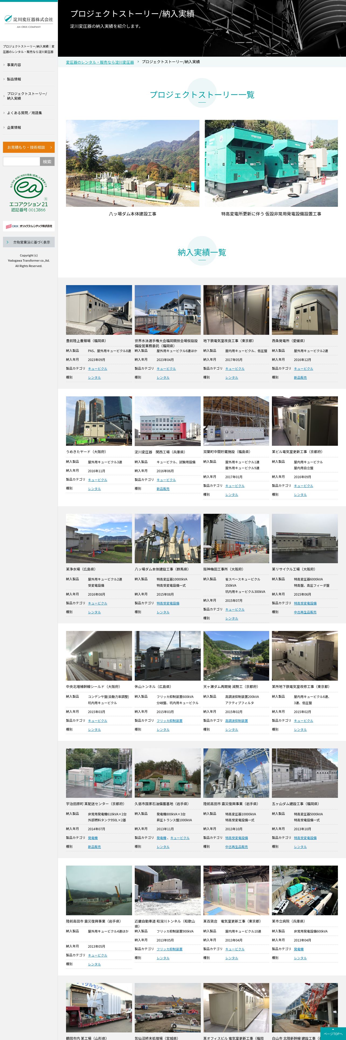Screen dimensions: 346x1040
Task: Click the お見積もり・技術相談 orange button
Action: 29,147
